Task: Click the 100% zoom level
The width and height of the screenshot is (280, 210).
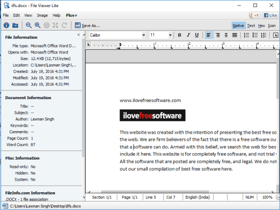Action: 267,197
